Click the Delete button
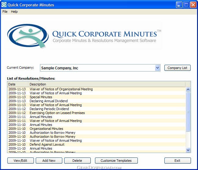 77,161
